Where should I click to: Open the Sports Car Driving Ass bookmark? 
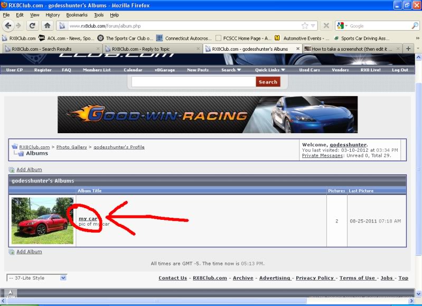click(362, 38)
